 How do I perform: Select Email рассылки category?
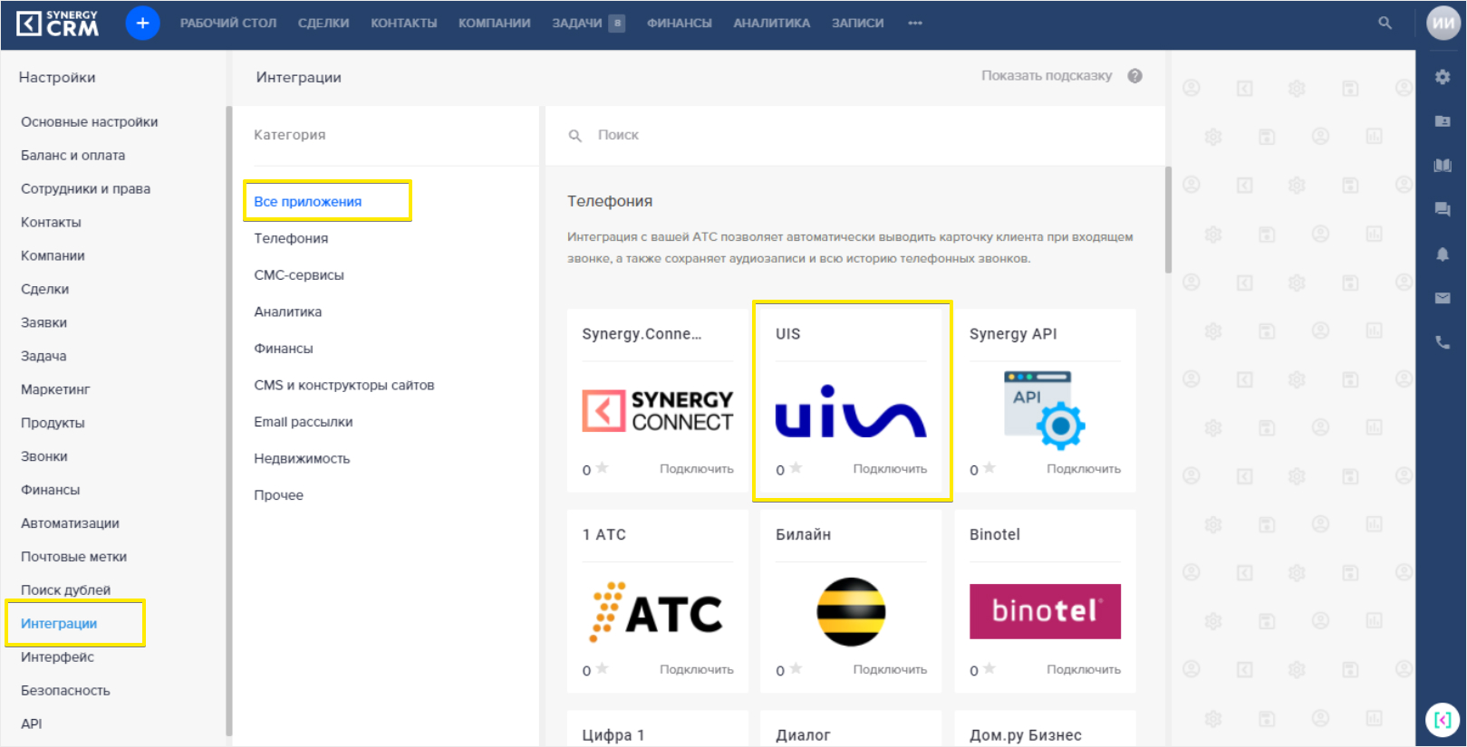point(304,422)
